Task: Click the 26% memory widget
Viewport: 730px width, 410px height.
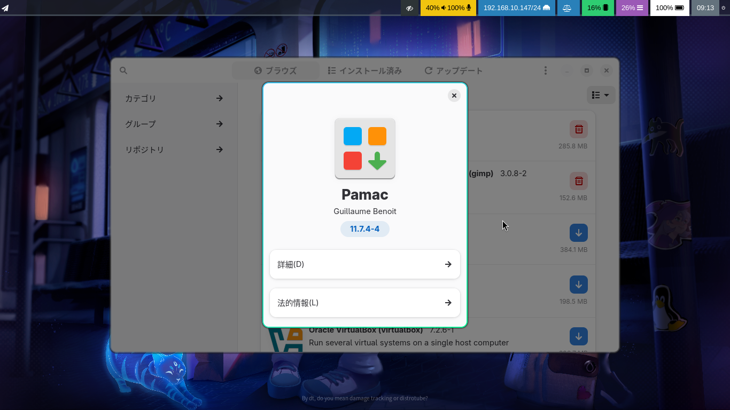Action: click(632, 8)
